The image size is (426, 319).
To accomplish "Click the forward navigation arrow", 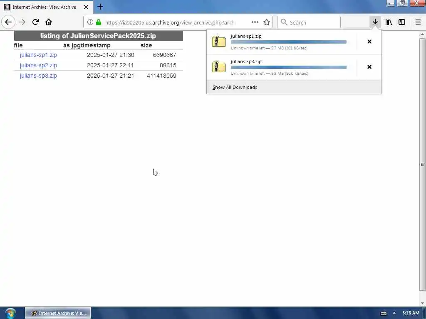I will (22, 22).
